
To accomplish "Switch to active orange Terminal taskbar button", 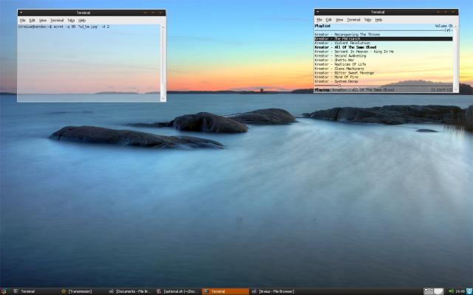I will (225, 291).
